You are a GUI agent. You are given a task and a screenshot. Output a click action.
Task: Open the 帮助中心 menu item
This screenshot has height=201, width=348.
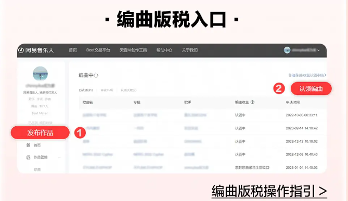click(164, 50)
